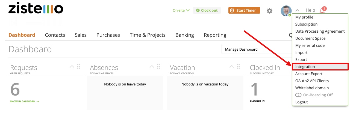Open the Time & Projects tab

[148, 35]
